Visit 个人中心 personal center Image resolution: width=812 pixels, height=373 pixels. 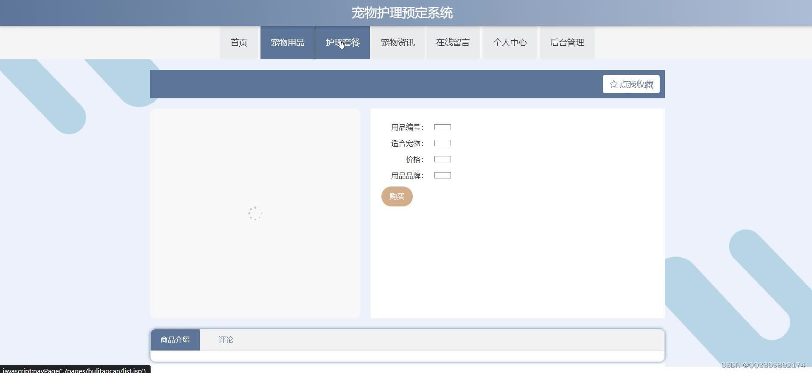click(510, 42)
